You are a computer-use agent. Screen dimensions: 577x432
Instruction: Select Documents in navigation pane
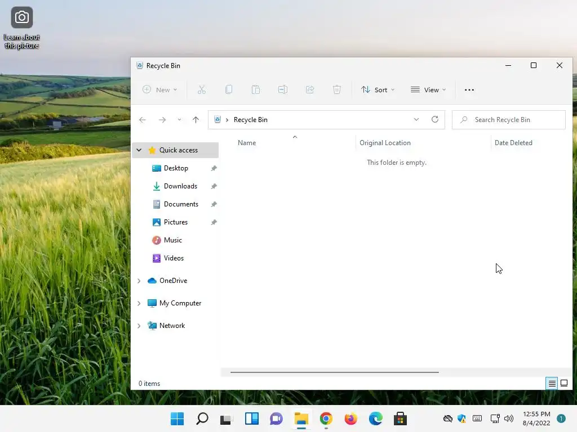click(x=181, y=204)
